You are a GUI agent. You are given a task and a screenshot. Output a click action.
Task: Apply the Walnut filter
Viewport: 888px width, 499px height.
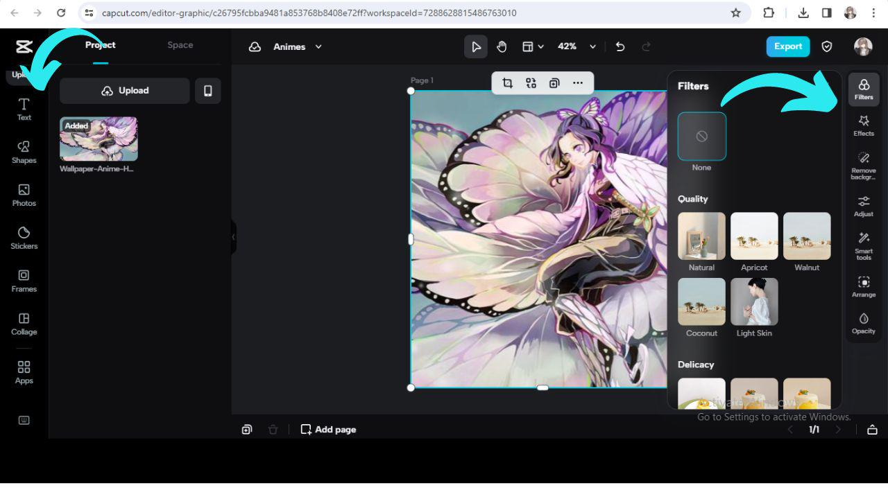click(807, 236)
